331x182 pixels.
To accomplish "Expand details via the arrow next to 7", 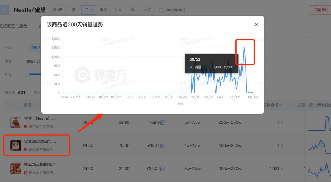I will coord(282,122).
